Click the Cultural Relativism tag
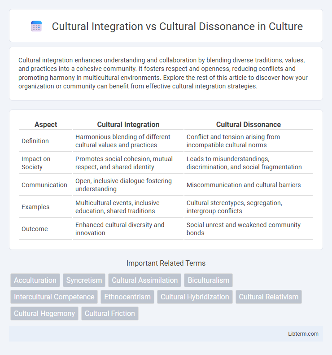This screenshot has width=332, height=355. click(x=269, y=297)
